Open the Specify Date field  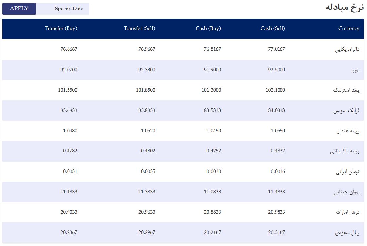coord(63,9)
